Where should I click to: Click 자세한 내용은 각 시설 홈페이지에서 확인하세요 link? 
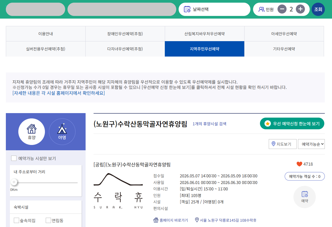pos(59,93)
